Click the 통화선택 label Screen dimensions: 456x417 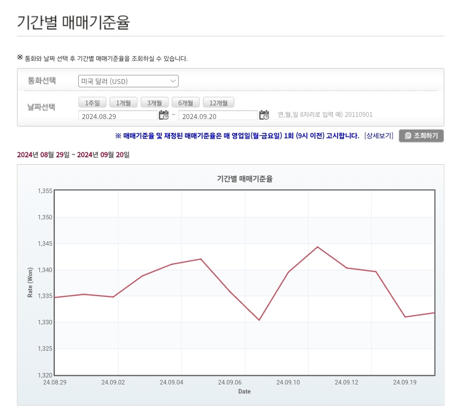[x=42, y=80]
